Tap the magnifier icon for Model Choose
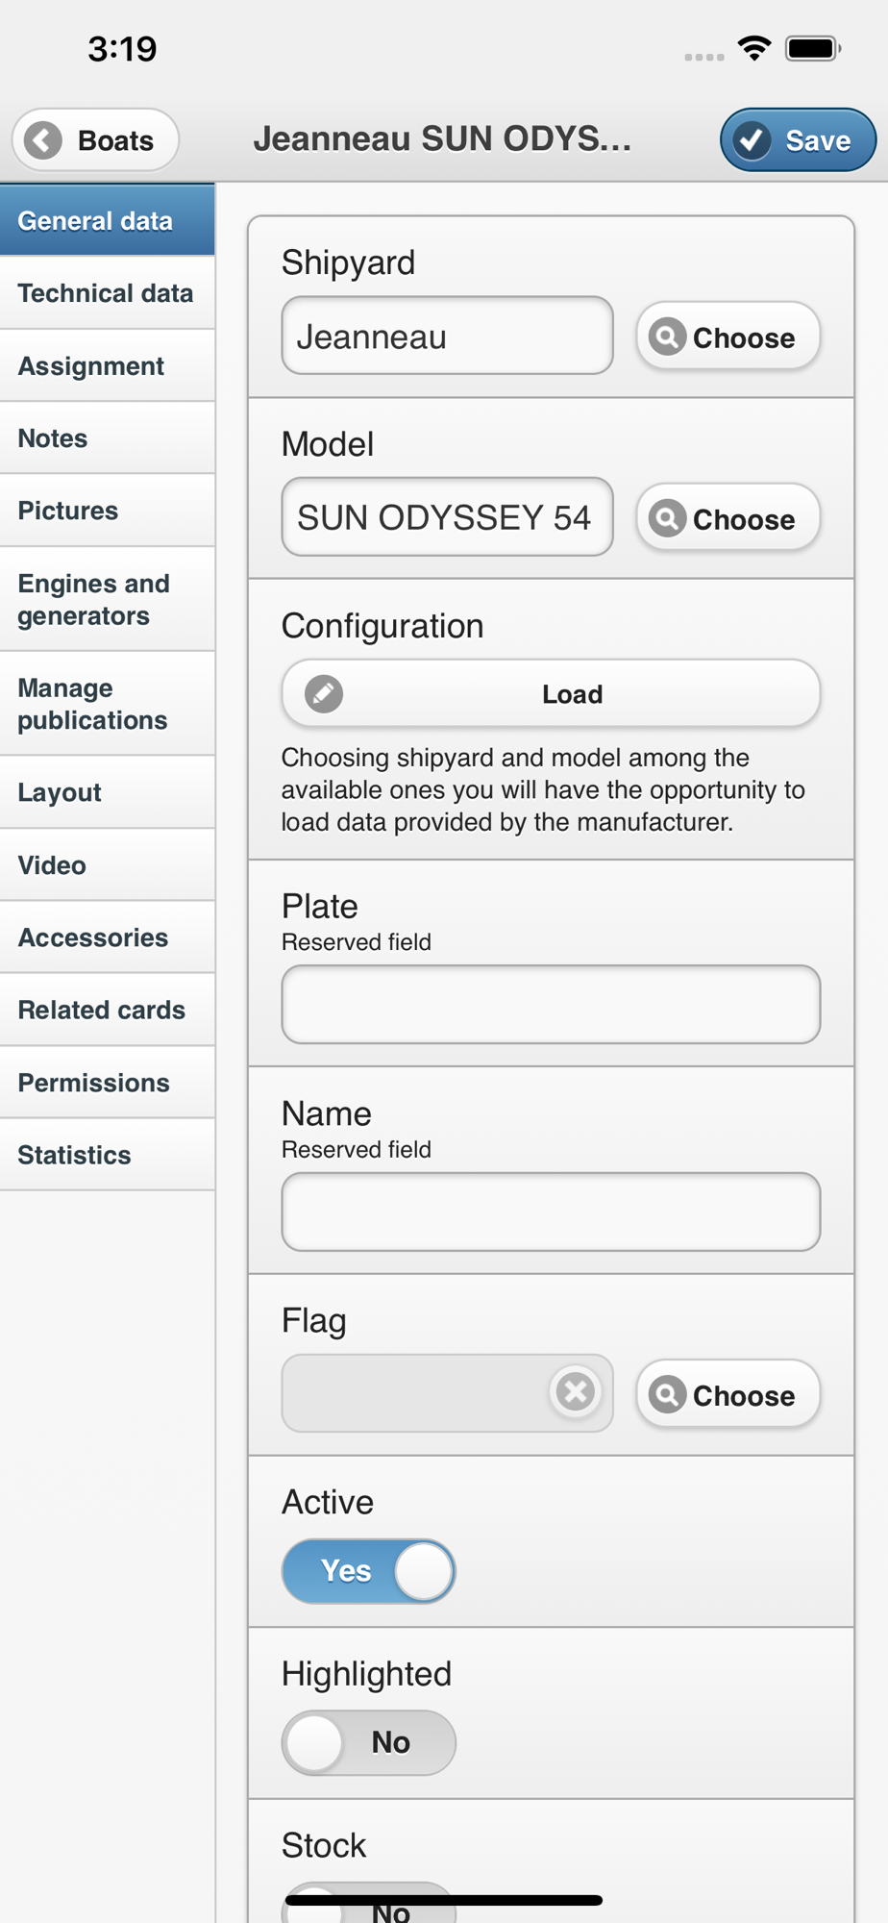Viewport: 888px width, 1923px height. tap(667, 518)
